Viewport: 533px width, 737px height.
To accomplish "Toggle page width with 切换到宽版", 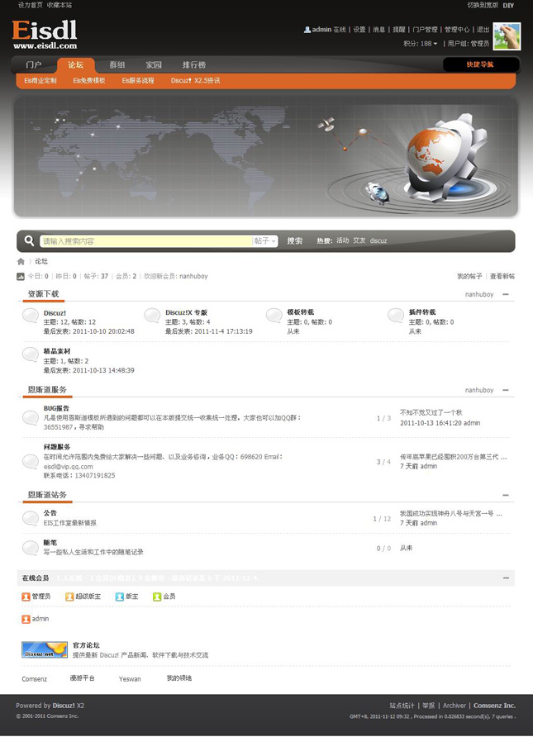I will click(x=483, y=5).
